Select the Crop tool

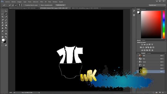[x=3, y=17]
